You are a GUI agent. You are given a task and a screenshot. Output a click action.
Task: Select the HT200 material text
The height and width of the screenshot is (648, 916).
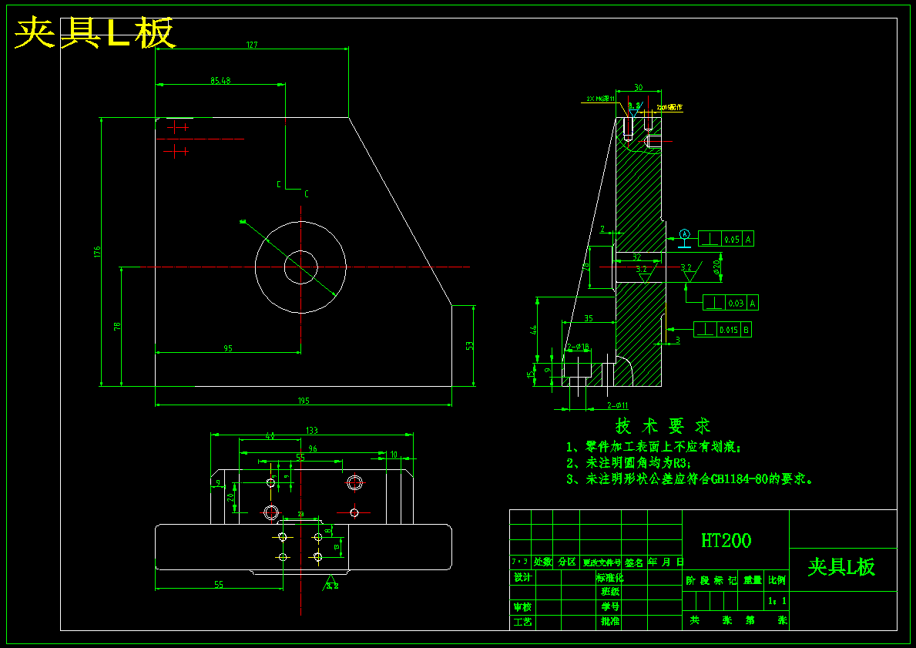(x=726, y=540)
